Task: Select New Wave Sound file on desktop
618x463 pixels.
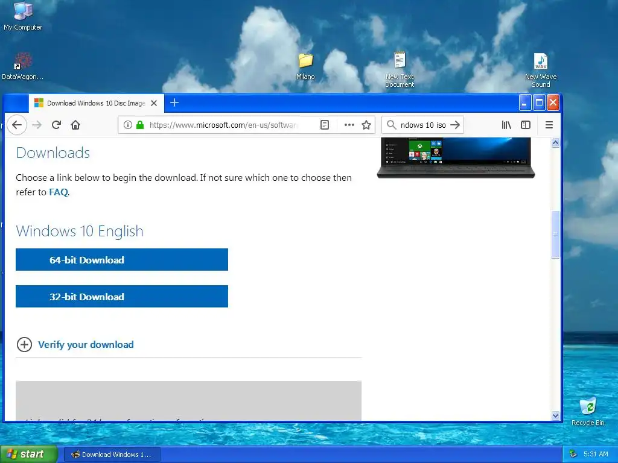Action: point(541,70)
